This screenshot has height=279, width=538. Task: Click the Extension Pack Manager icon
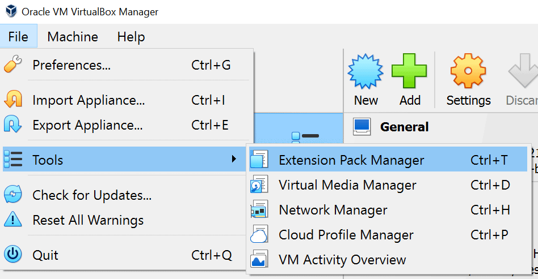pyautogui.click(x=259, y=160)
